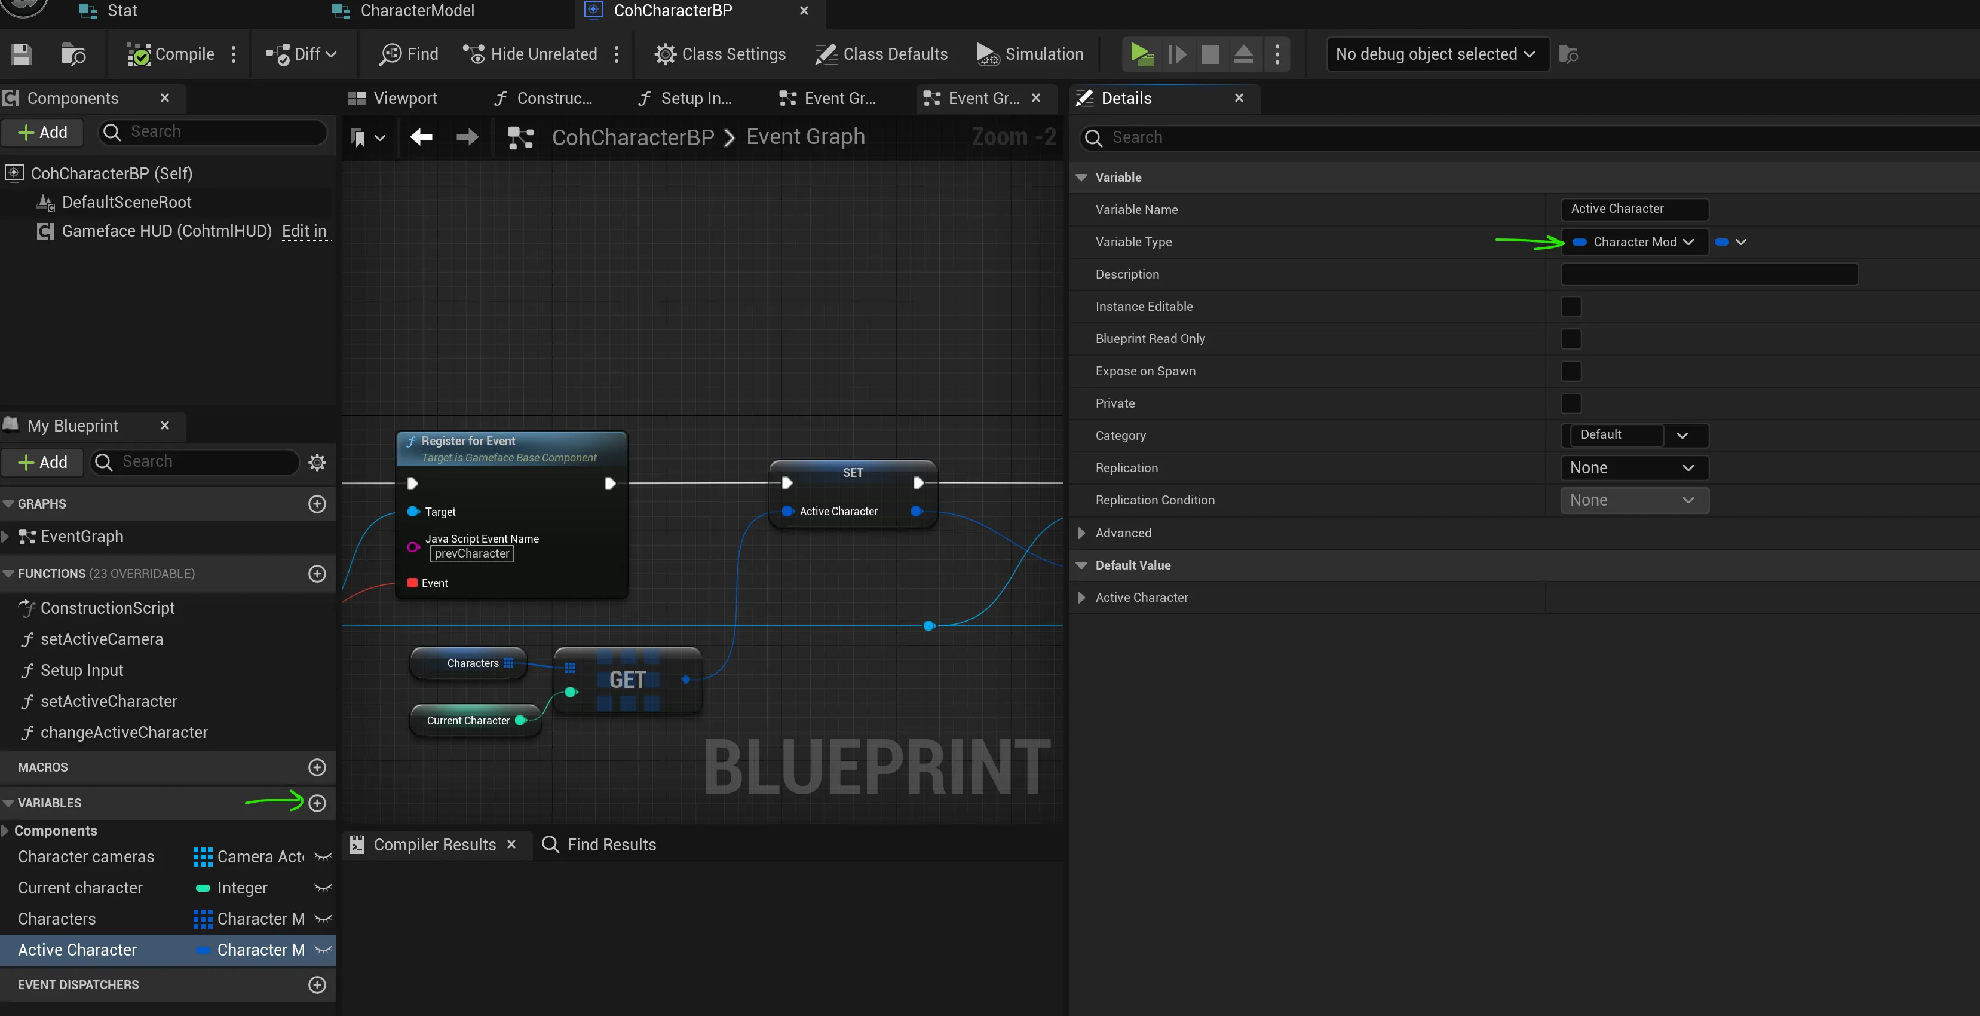The height and width of the screenshot is (1016, 1980).
Task: Open the Replication dropdown
Action: [x=1634, y=469]
